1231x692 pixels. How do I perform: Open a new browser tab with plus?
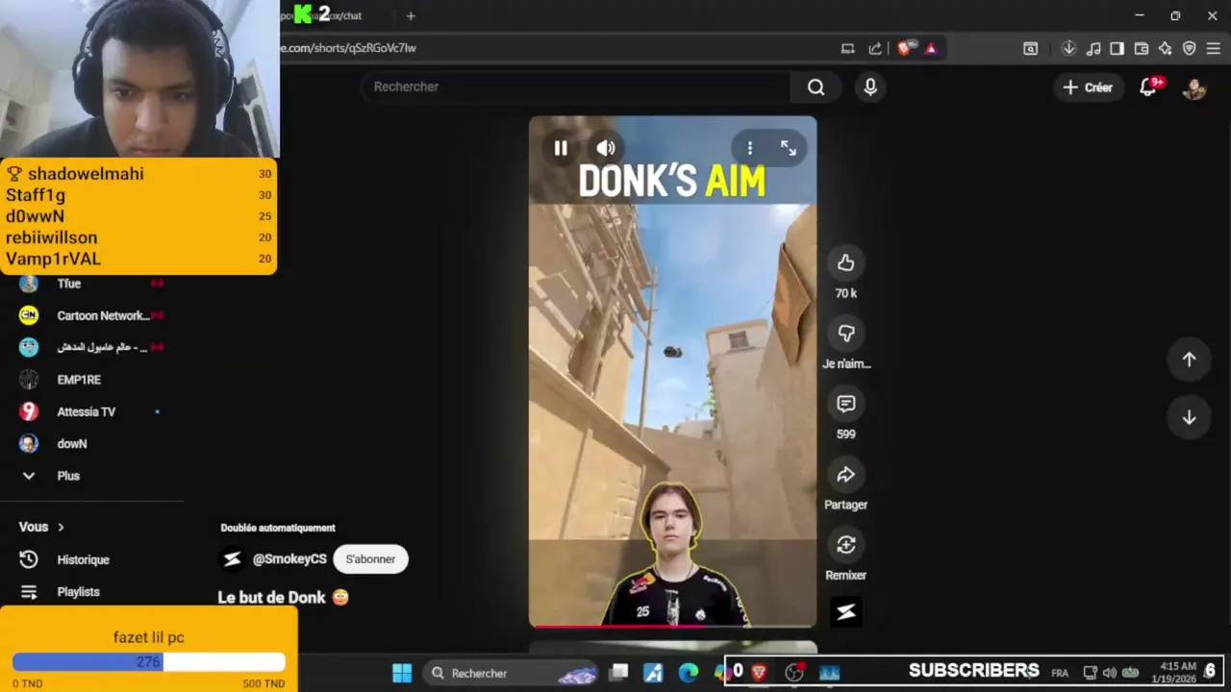click(x=411, y=15)
